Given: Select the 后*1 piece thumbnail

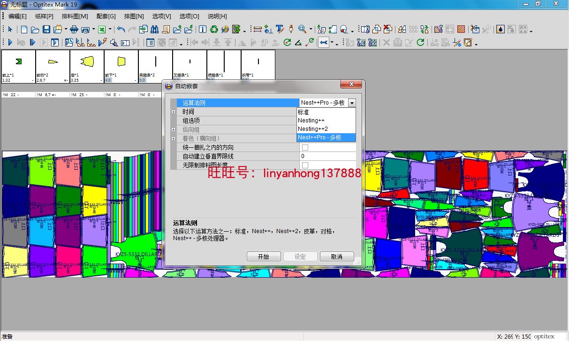Looking at the screenshot, I should click(x=87, y=67).
